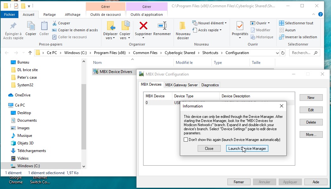Collapse the ribbon chevron

(x=314, y=14)
